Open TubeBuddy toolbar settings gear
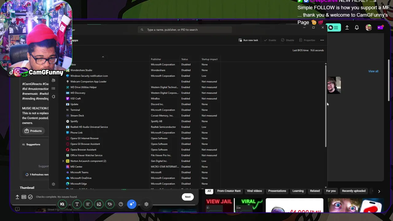The width and height of the screenshot is (393, 221). [x=146, y=204]
